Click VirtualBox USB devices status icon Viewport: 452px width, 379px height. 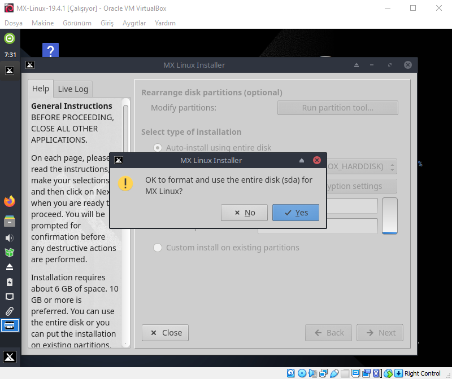click(334, 373)
